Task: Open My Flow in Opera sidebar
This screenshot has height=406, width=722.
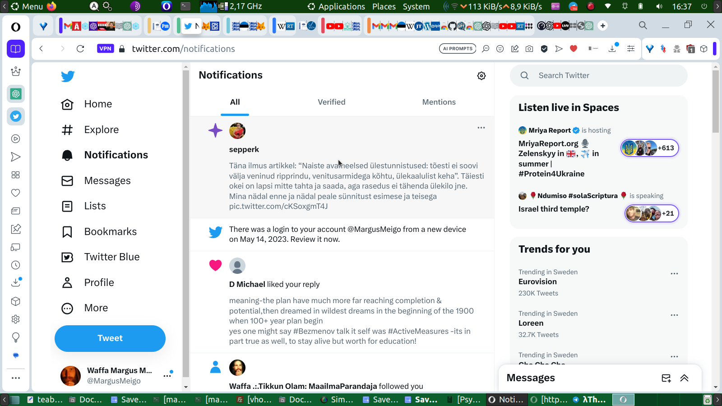Action: (16, 157)
